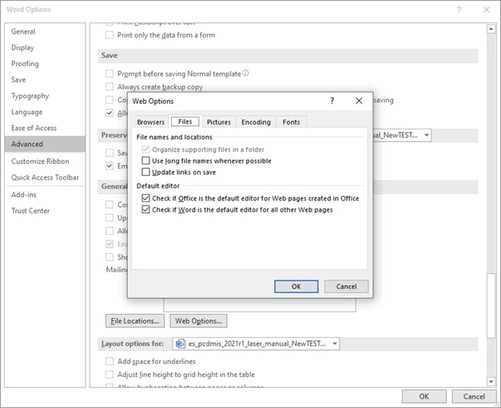Switch to the Browsers tab

(x=150, y=122)
